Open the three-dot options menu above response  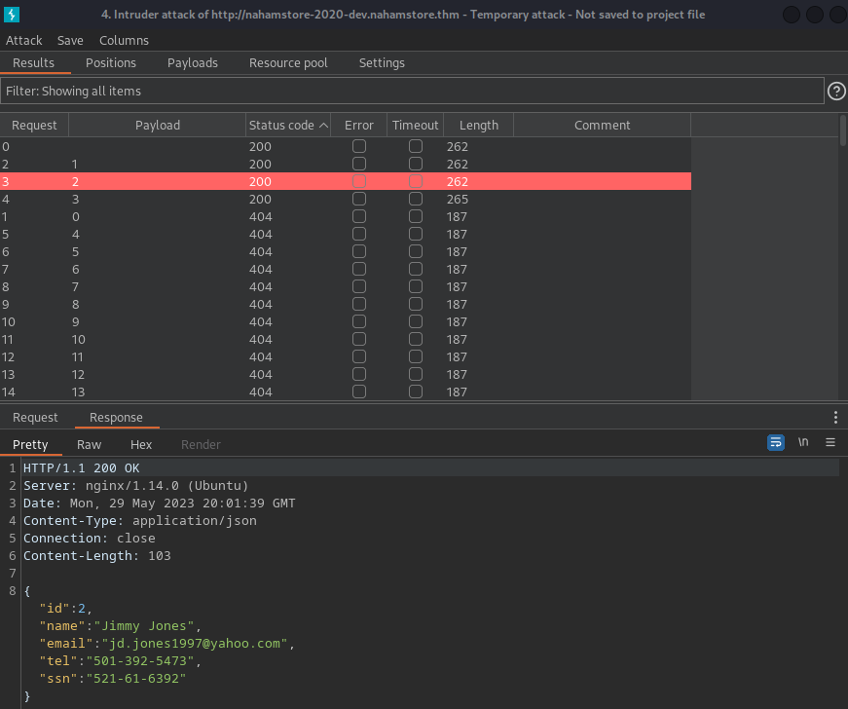point(835,417)
